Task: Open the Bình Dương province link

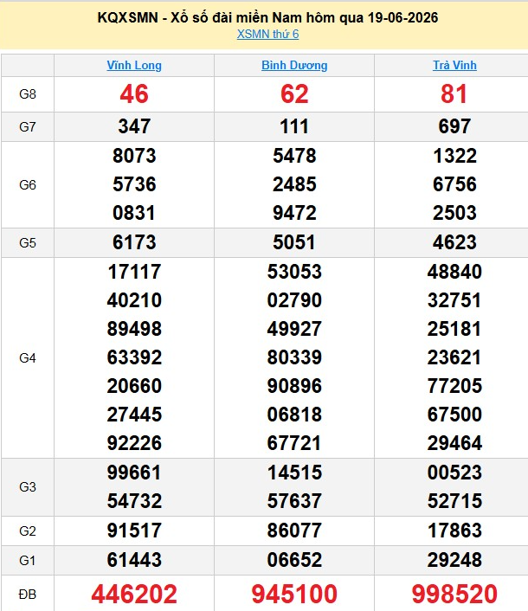Action: [294, 65]
